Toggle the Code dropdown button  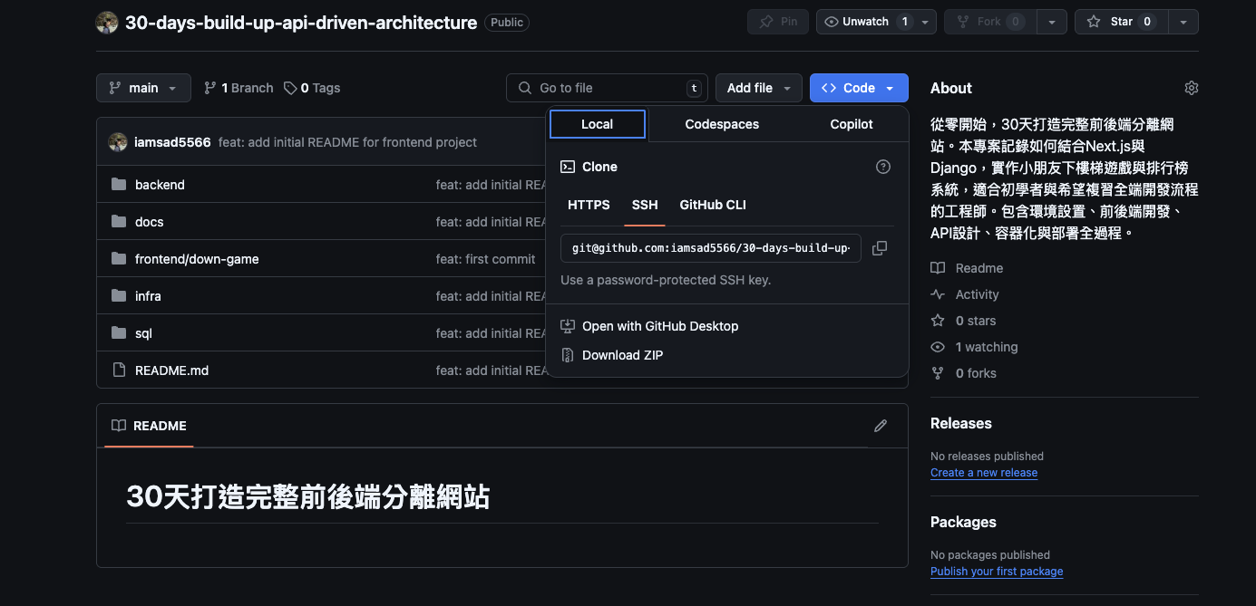859,88
